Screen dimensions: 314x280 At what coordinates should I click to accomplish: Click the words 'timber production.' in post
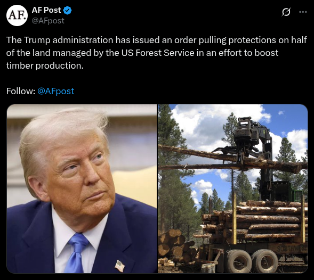tap(45, 66)
